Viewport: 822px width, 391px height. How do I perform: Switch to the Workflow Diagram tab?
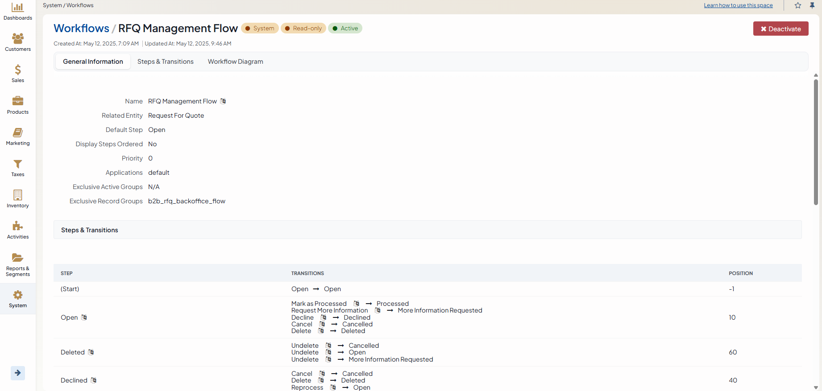(235, 62)
